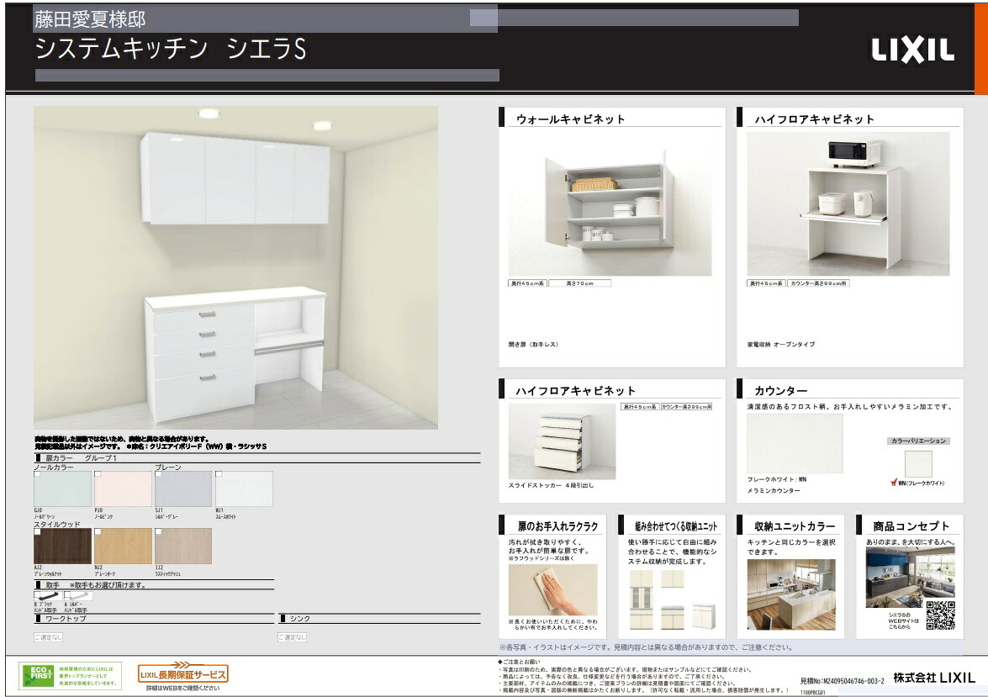Pick the GJ0 pale green swatch
This screenshot has width=988, height=697.
pos(62,489)
